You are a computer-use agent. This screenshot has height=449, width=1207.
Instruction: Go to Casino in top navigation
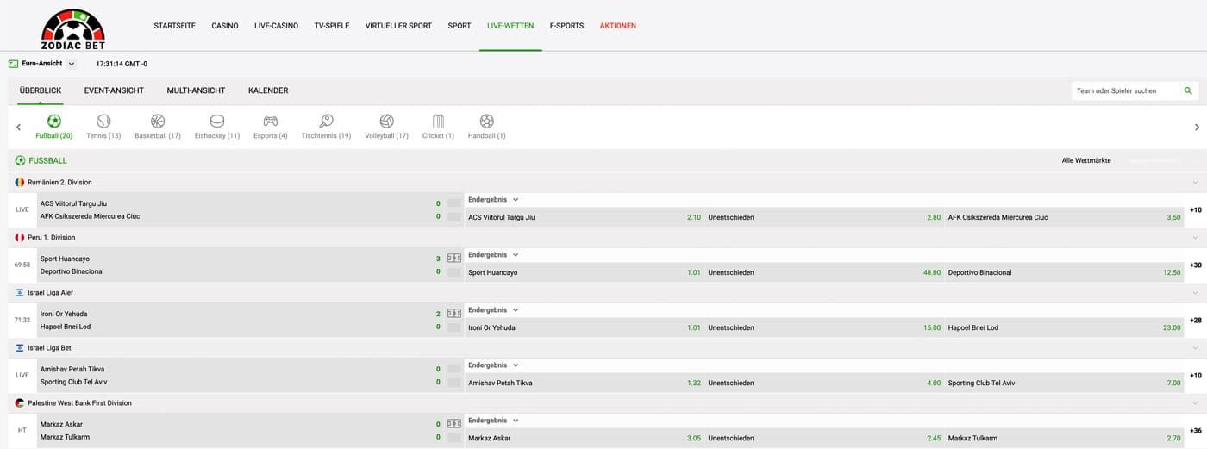pyautogui.click(x=225, y=26)
